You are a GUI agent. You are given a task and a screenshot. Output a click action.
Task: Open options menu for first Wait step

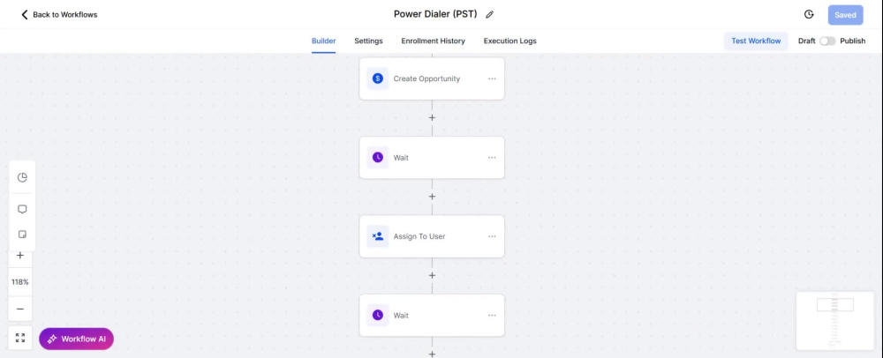(x=492, y=158)
